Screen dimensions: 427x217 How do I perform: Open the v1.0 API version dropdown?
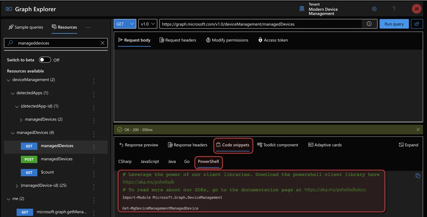click(x=148, y=24)
